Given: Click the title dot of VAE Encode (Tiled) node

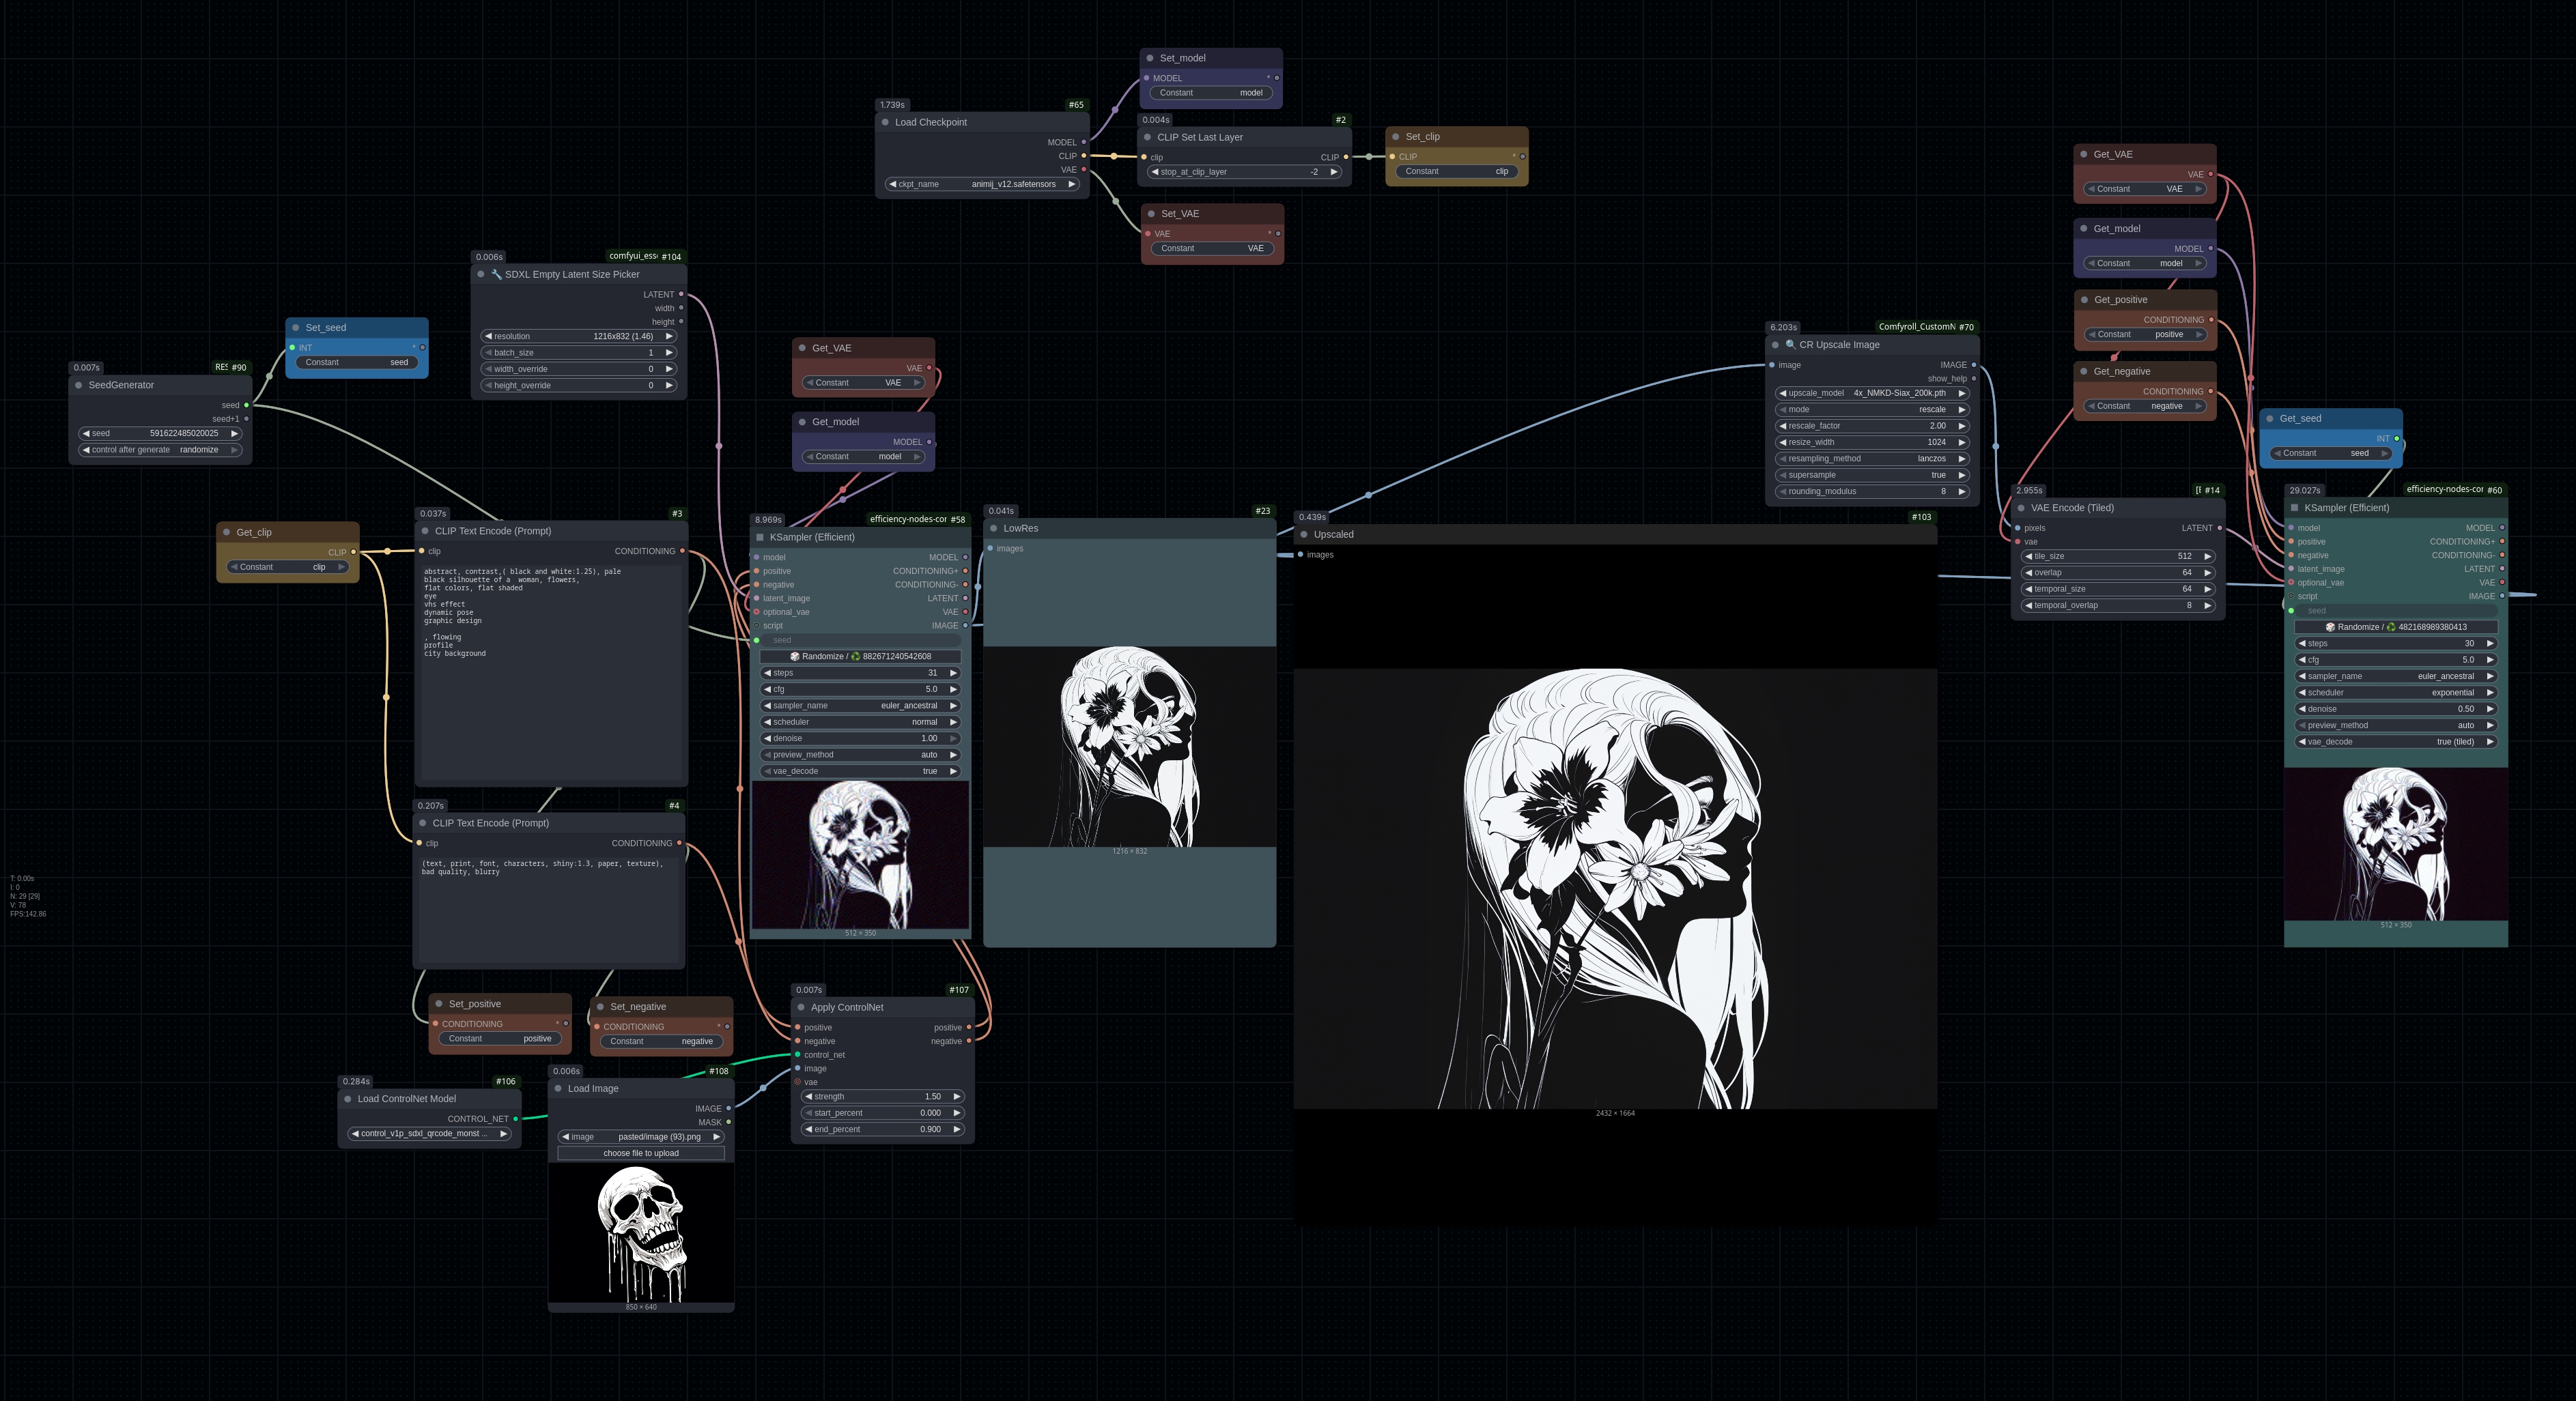Looking at the screenshot, I should point(2021,508).
